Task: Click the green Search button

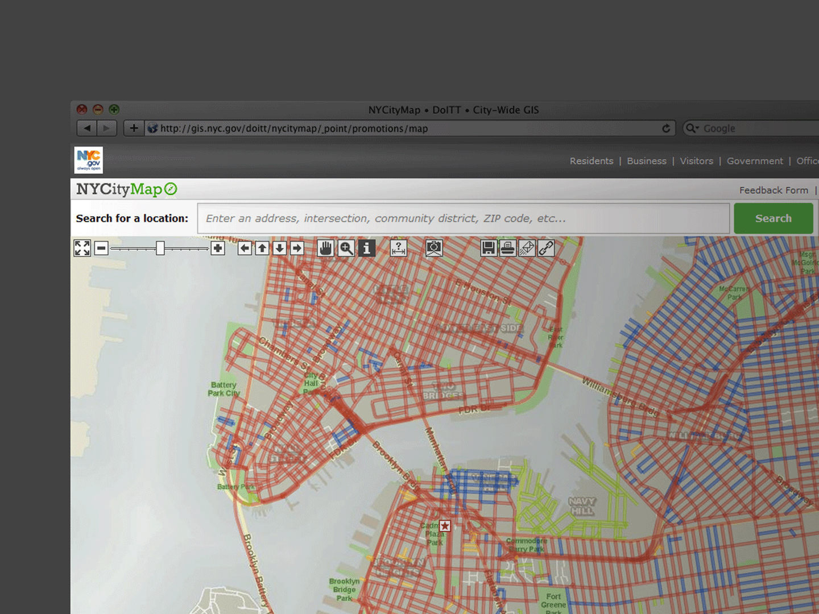Action: (773, 218)
